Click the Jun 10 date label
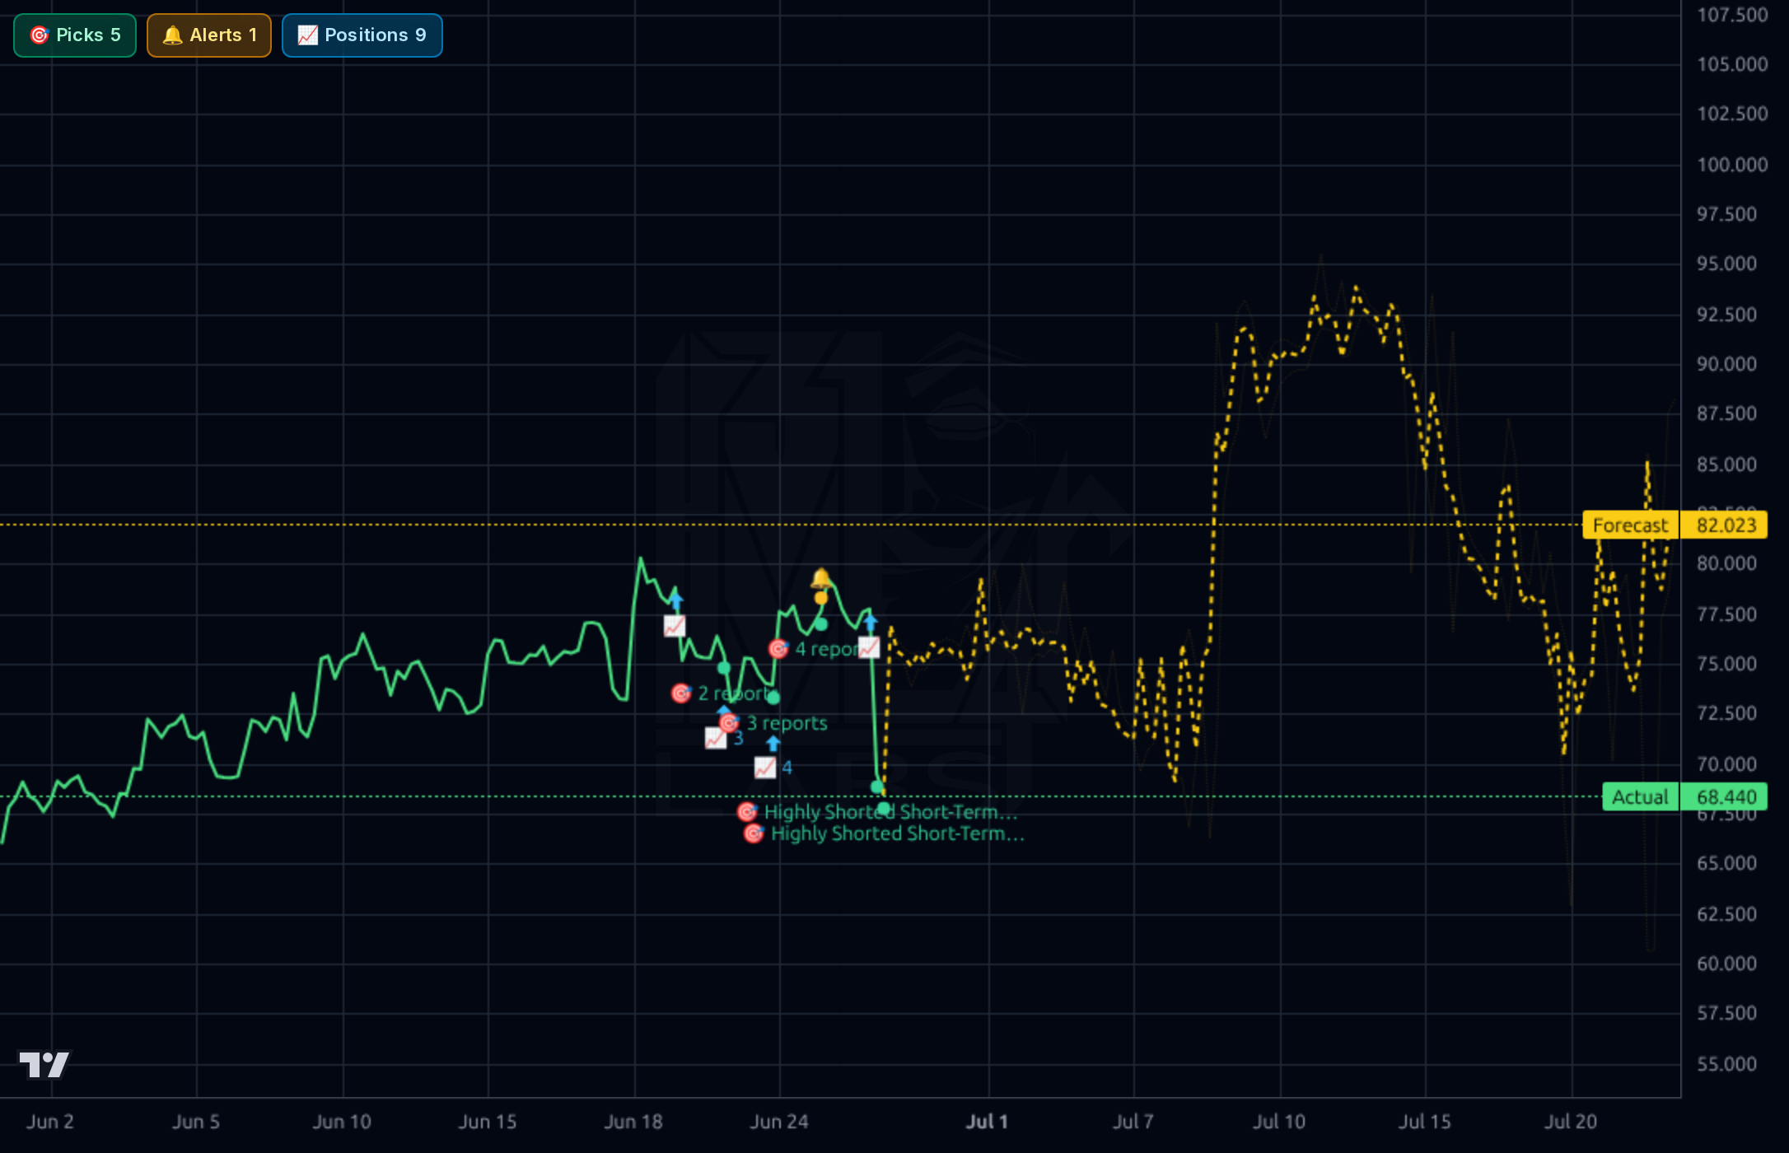1789x1153 pixels. pos(342,1122)
